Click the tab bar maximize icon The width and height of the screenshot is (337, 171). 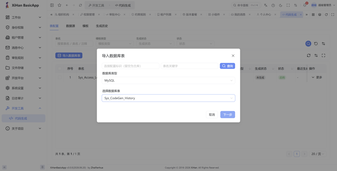tap(333, 15)
